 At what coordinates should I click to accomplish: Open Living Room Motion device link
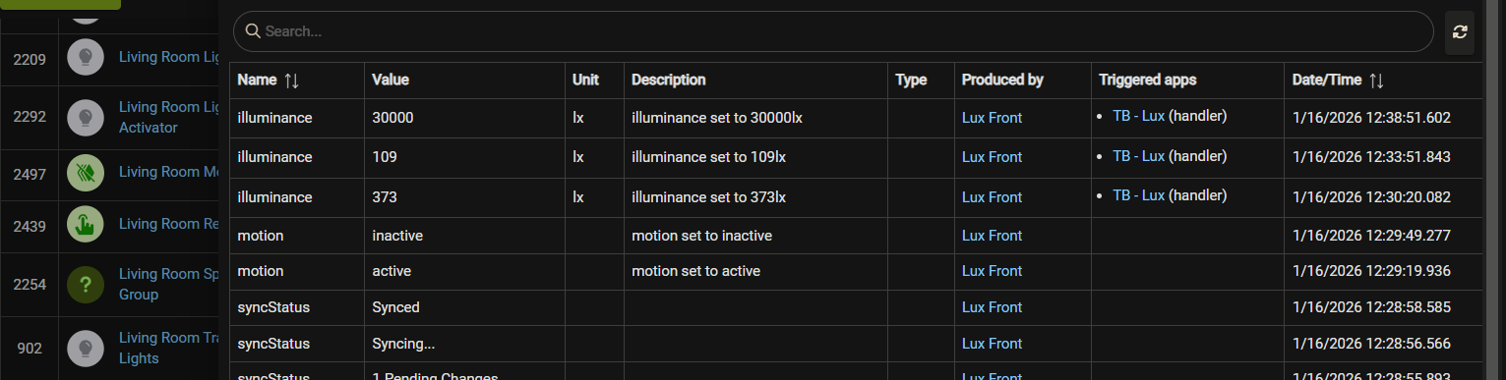point(168,172)
